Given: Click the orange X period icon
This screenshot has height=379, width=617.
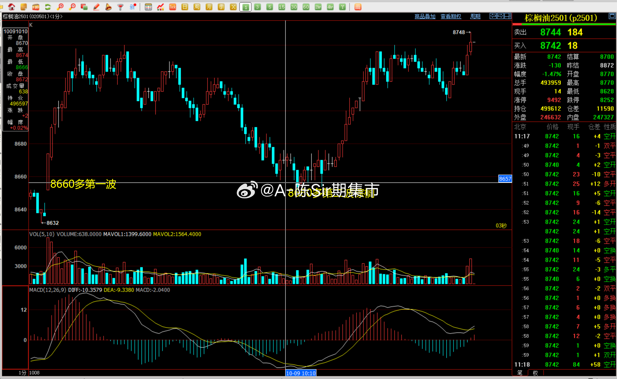Looking at the screenshot, I should [233, 7].
